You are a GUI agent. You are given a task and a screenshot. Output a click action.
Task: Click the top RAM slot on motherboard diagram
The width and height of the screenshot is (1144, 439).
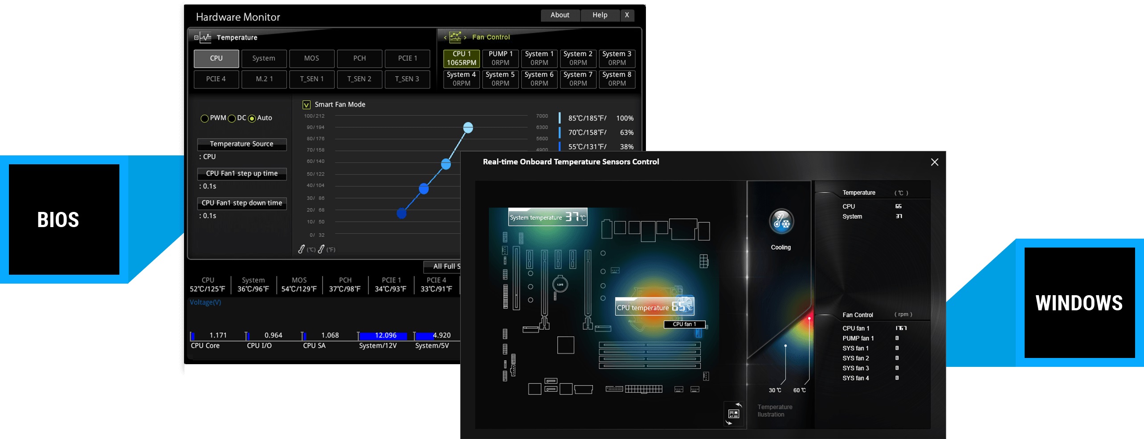coord(650,345)
